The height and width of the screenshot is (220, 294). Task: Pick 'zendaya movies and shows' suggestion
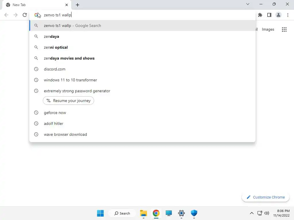pyautogui.click(x=142, y=58)
